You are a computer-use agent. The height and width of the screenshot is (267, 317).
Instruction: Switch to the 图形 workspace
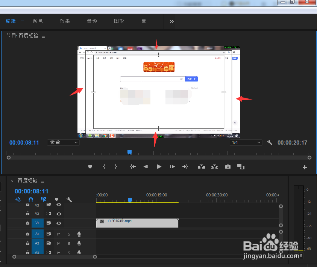click(119, 21)
